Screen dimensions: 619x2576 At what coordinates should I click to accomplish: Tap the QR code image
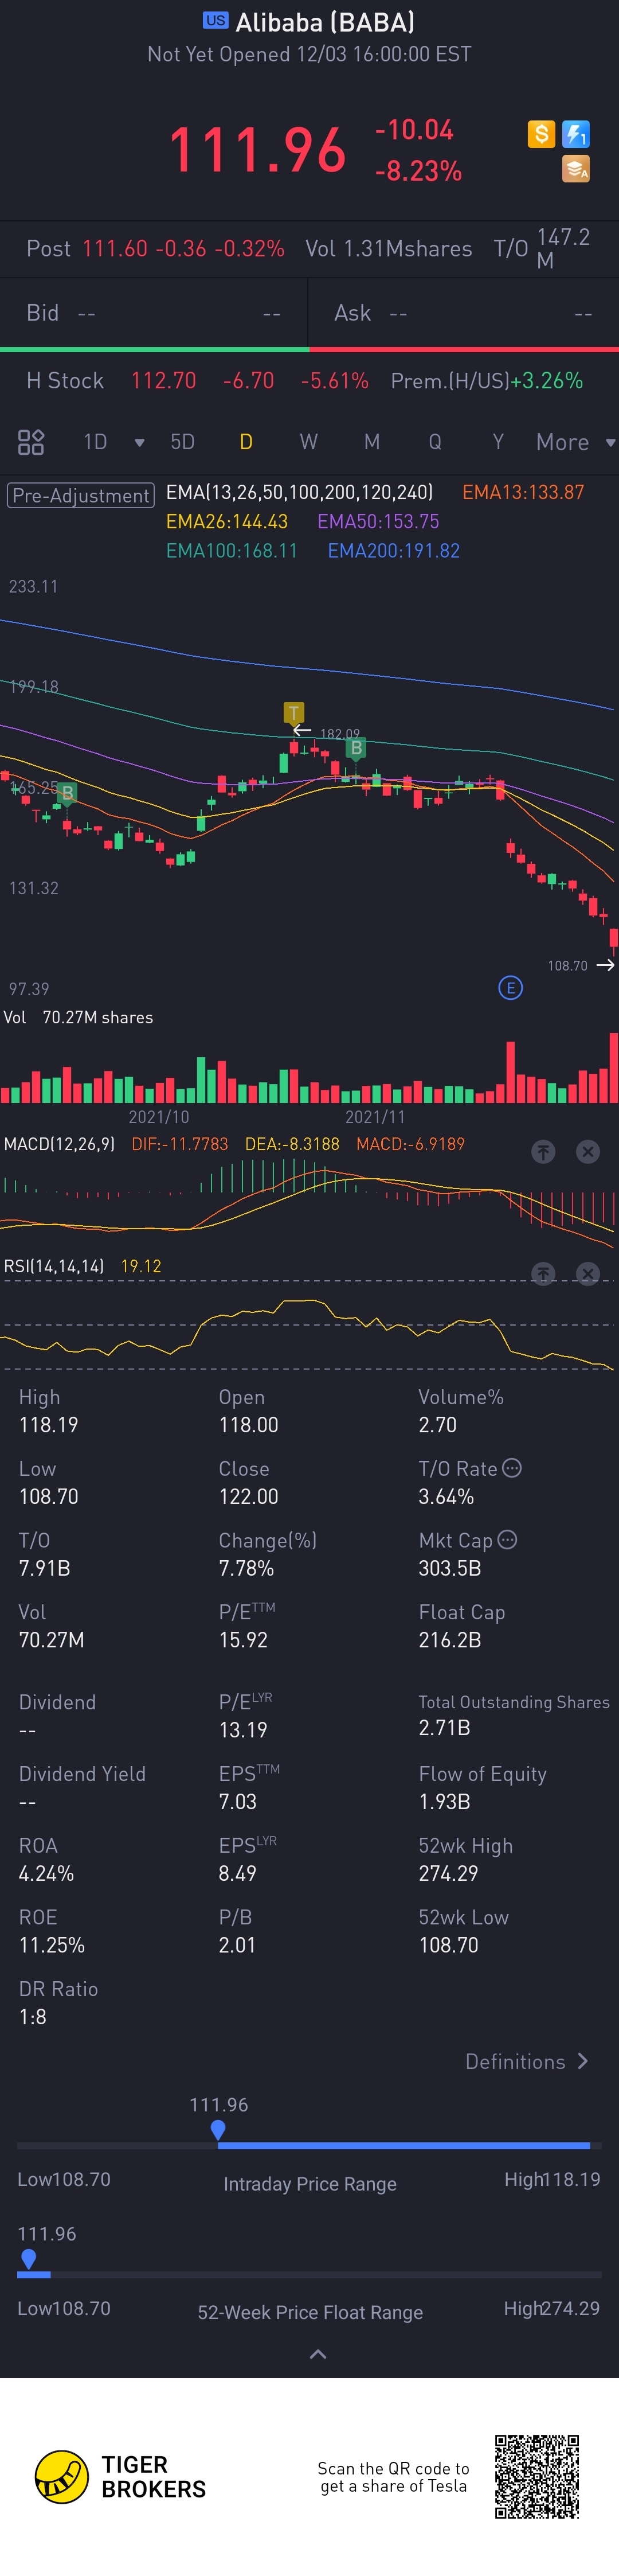click(x=537, y=2476)
